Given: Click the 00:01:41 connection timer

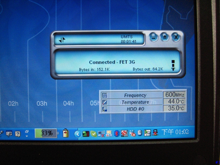Looking at the screenshot, I should pos(129,42).
